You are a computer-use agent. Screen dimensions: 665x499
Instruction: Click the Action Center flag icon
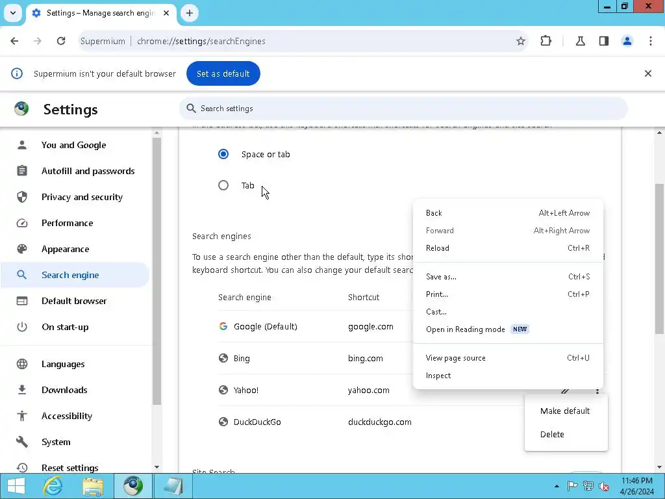point(571,486)
